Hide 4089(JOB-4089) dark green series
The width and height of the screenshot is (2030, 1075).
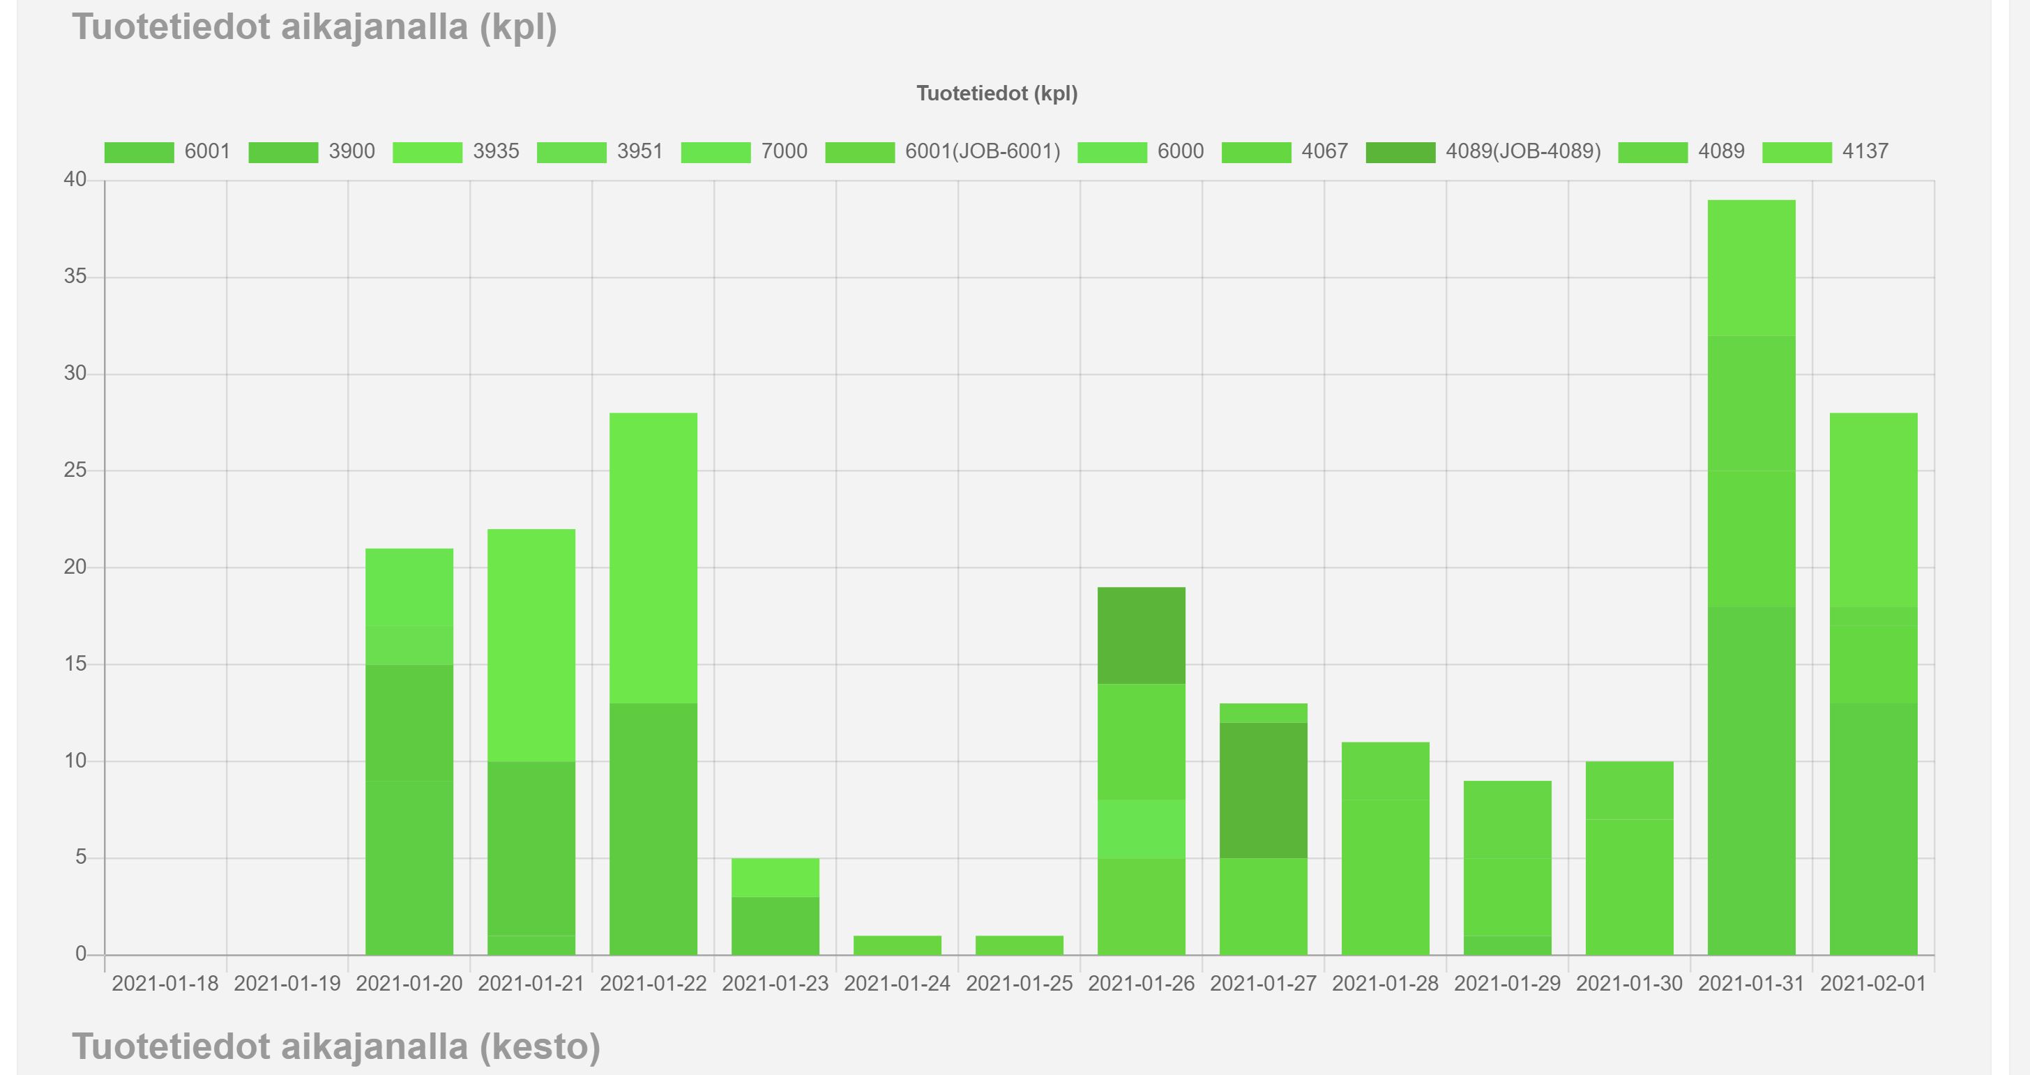pyautogui.click(x=1400, y=152)
